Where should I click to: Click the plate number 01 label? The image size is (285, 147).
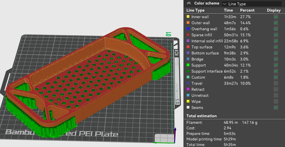pyautogui.click(x=168, y=34)
